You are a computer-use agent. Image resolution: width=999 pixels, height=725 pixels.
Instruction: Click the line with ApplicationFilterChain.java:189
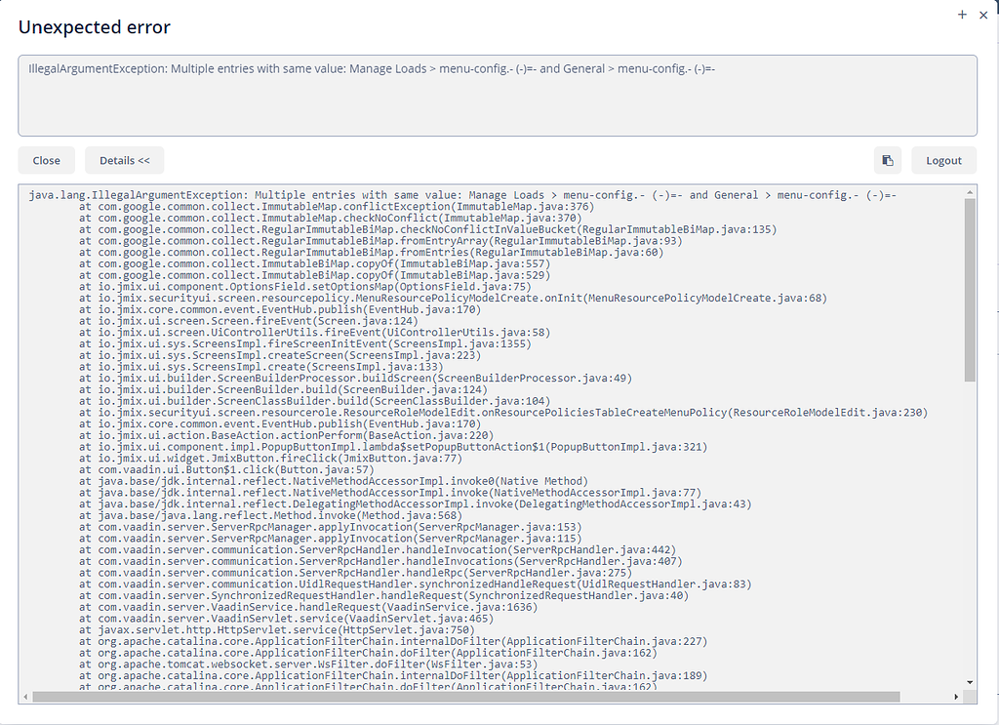(x=393, y=676)
